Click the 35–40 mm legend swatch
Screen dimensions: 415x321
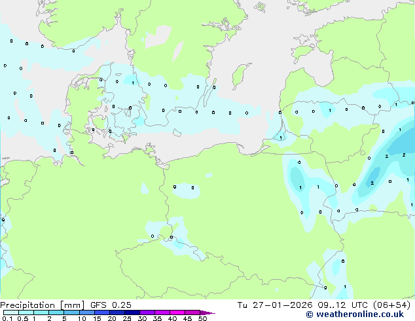point(162,312)
